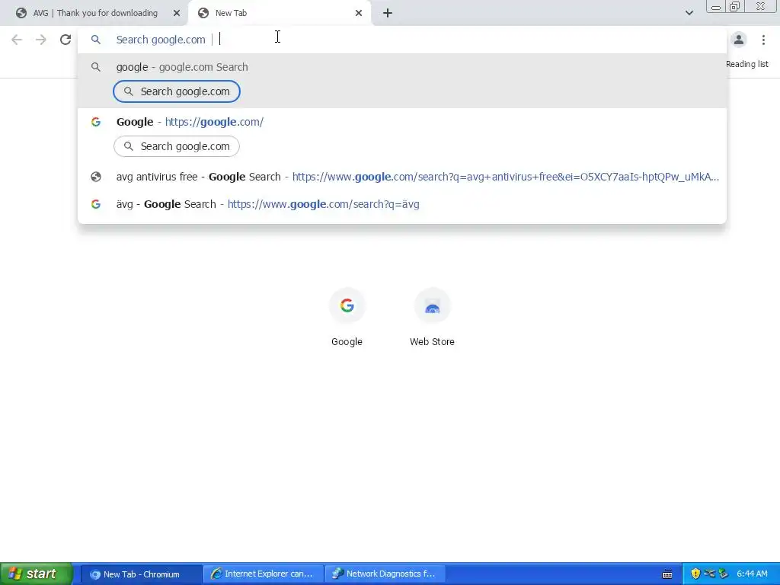Restore down the Chromium window
Viewport: 780px width, 585px height.
(734, 6)
